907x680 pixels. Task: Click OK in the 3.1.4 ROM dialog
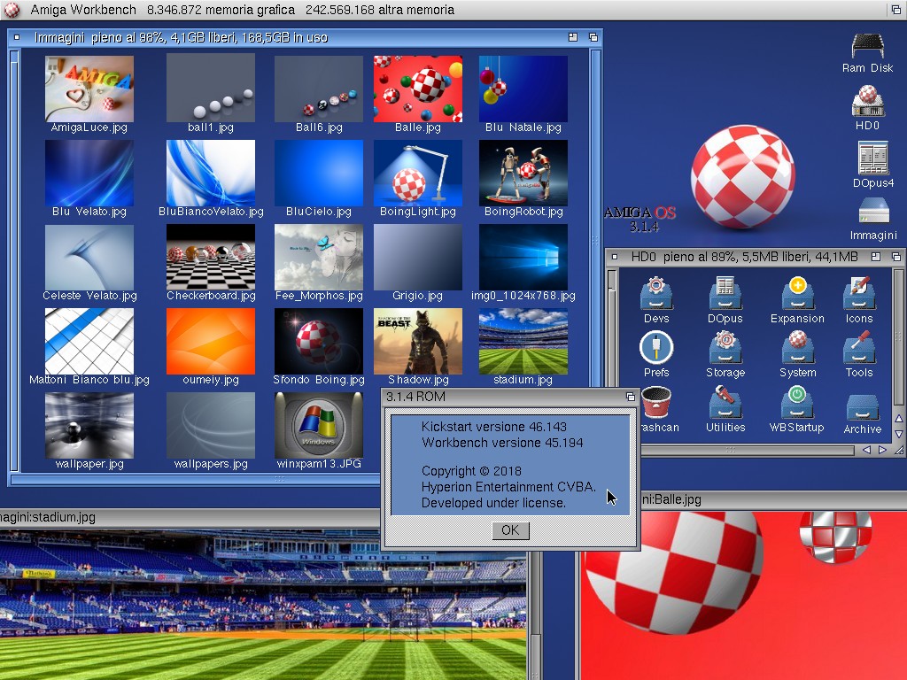[x=510, y=530]
